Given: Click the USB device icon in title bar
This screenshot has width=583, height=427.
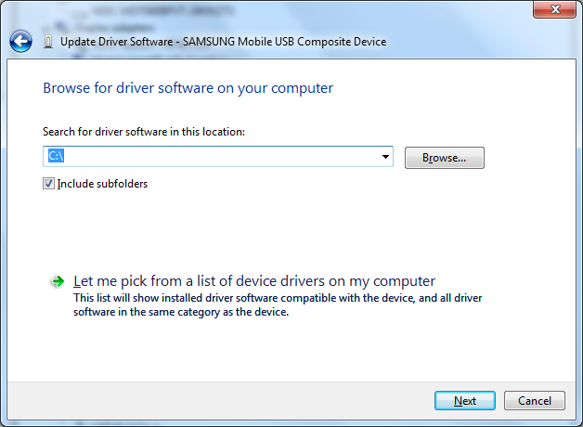Looking at the screenshot, I should click(48, 42).
